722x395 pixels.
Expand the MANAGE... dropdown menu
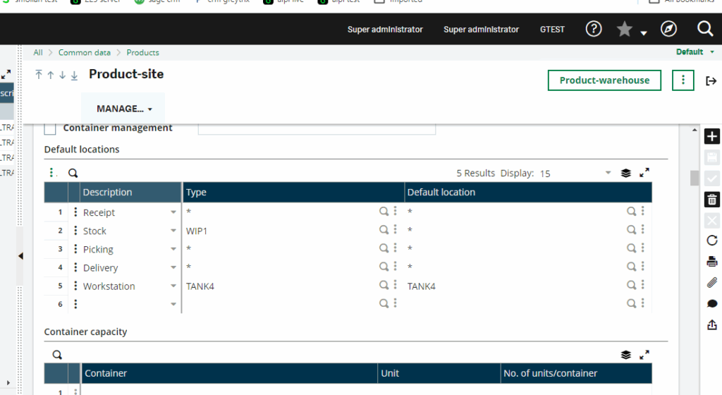tap(125, 109)
